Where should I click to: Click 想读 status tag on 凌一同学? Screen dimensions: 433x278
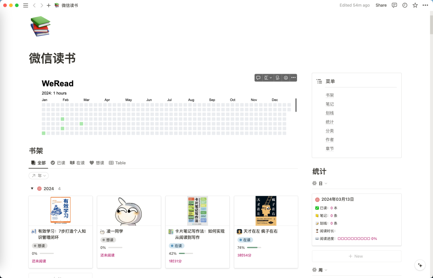[108, 240]
